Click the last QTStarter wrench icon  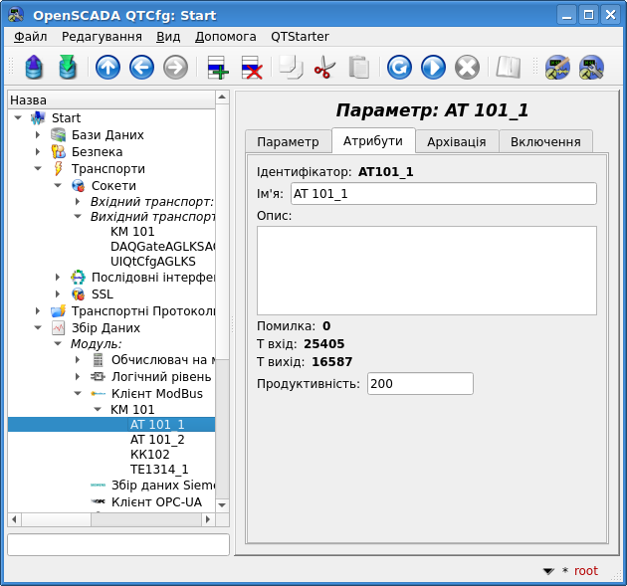coord(591,67)
